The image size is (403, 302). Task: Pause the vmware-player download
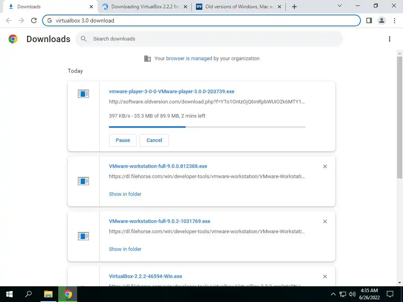123,140
